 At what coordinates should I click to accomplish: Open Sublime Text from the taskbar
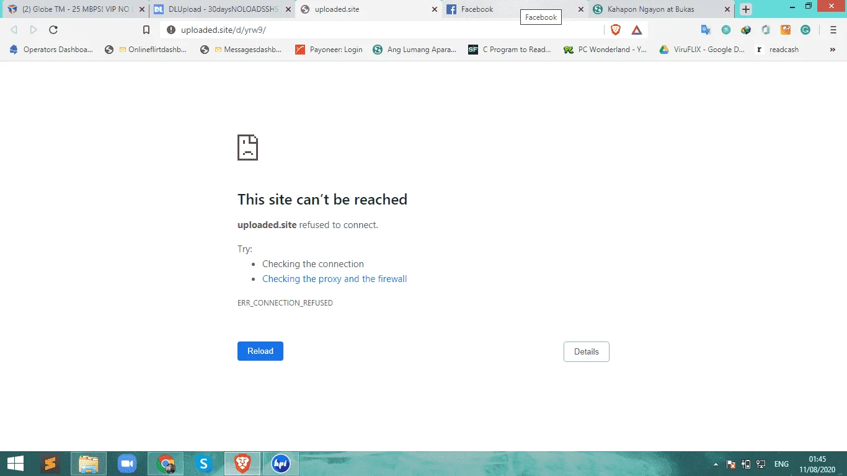50,464
